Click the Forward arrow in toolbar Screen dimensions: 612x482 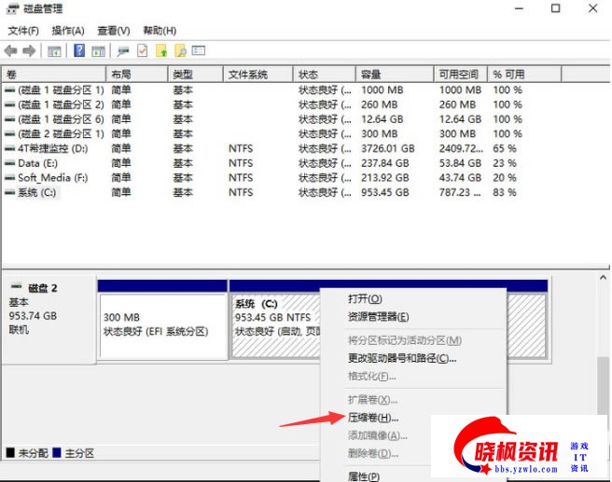29,50
